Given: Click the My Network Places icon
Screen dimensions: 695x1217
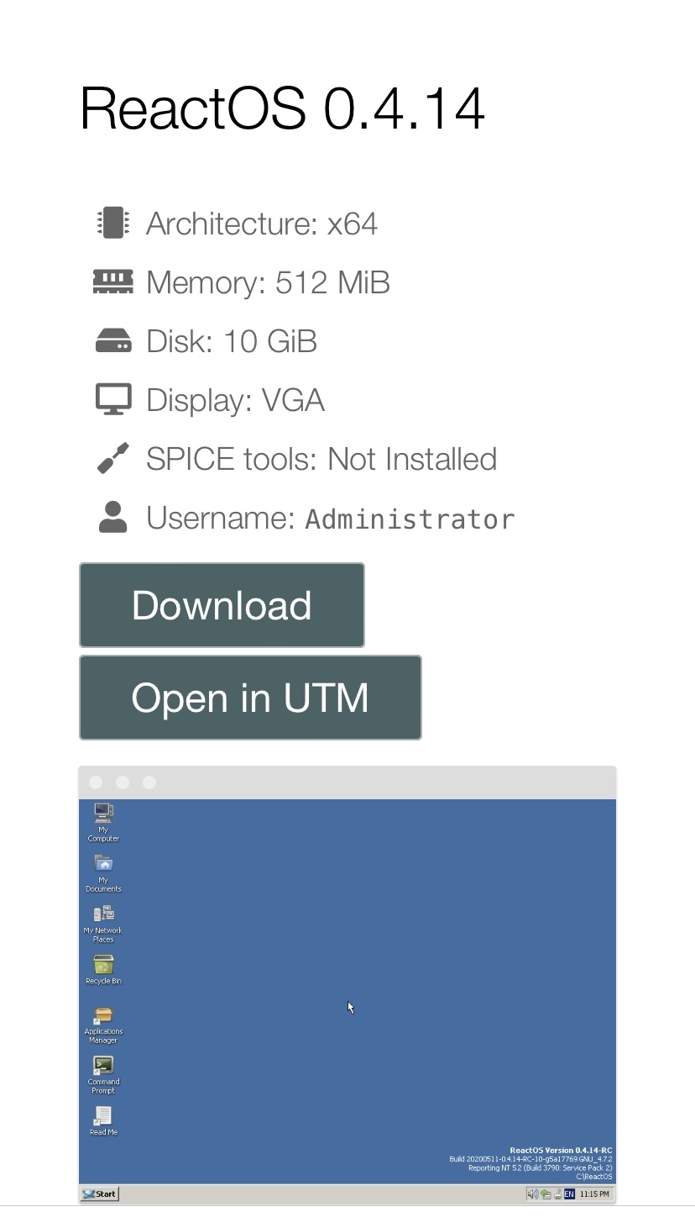Looking at the screenshot, I should pos(103,923).
